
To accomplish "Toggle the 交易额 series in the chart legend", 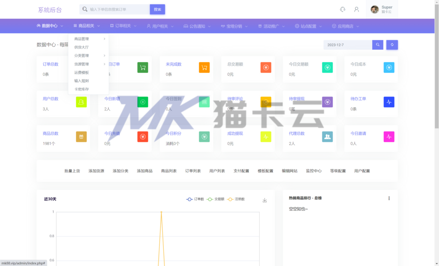I will (215, 199).
